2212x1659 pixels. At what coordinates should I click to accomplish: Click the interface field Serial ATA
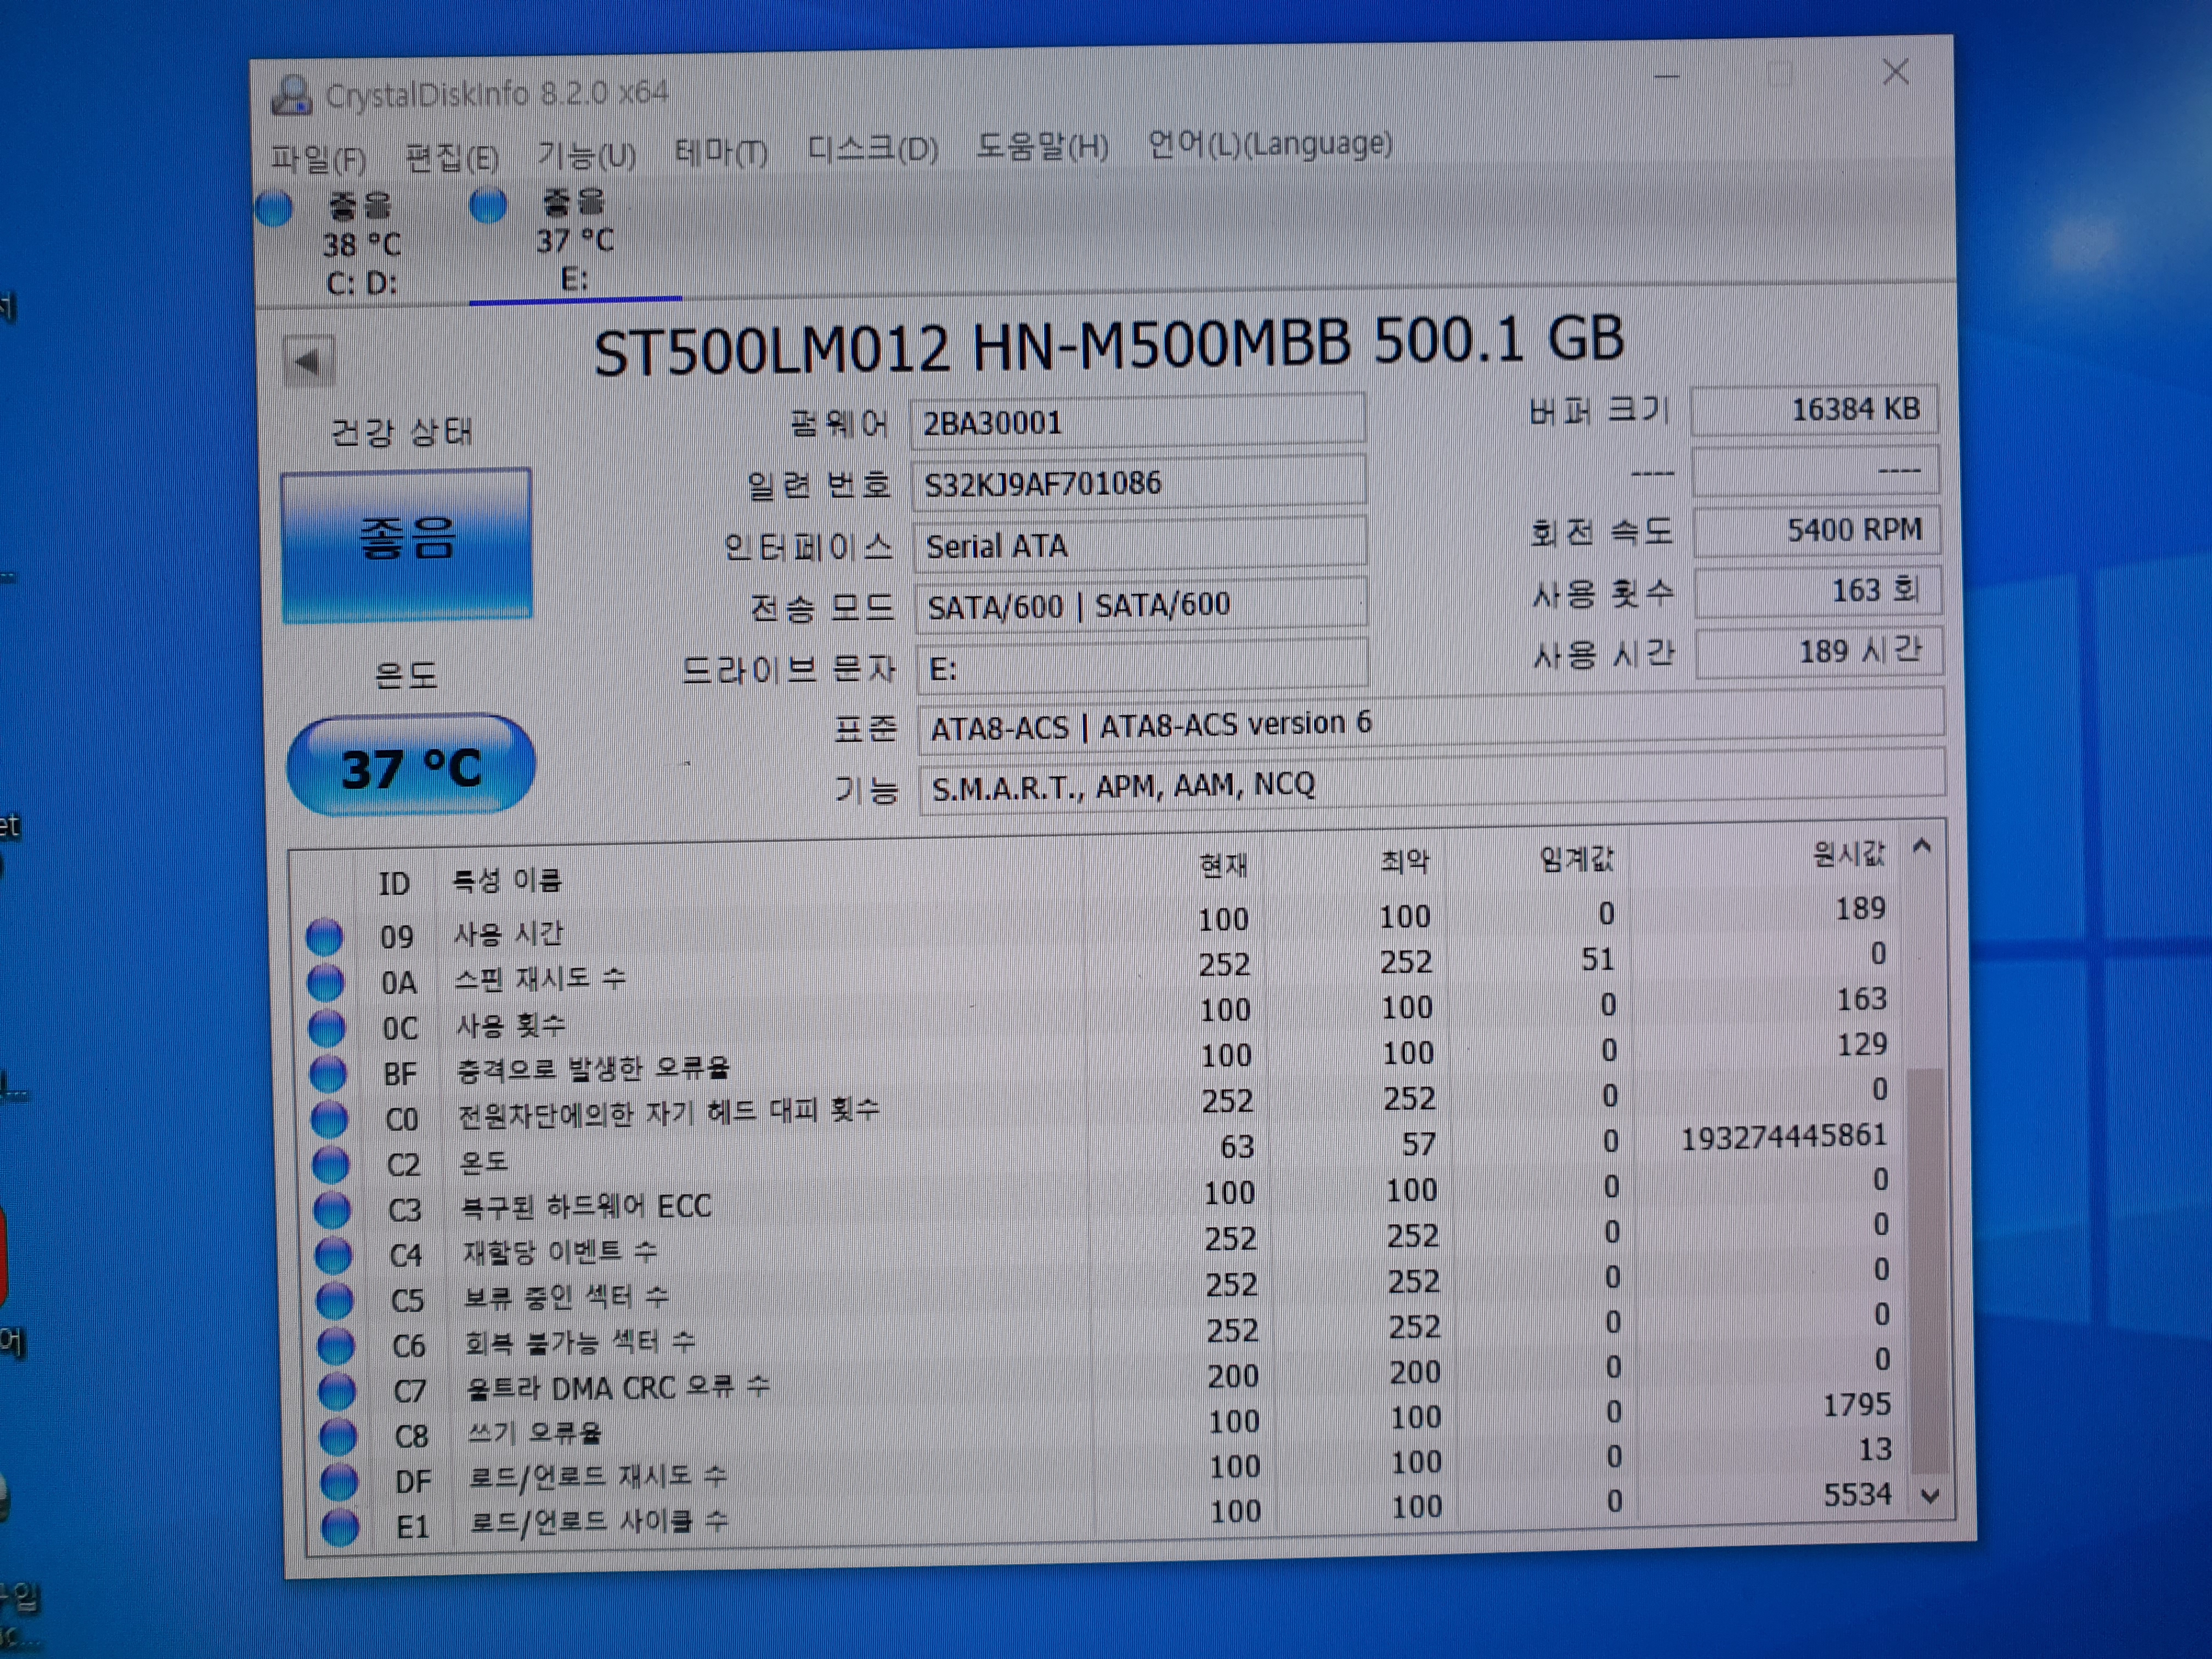coord(1140,544)
